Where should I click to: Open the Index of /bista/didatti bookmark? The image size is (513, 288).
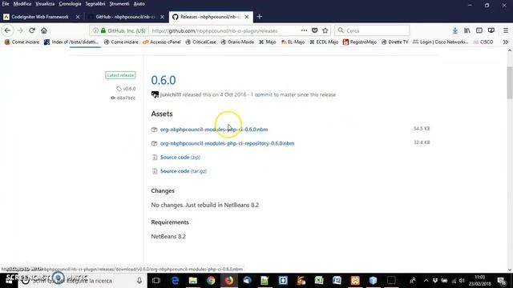click(71, 42)
